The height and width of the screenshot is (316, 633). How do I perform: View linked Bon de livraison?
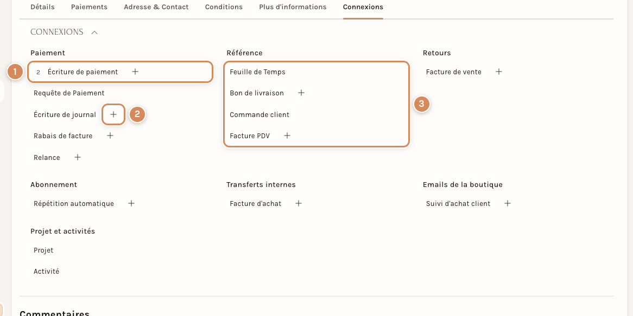(x=257, y=93)
